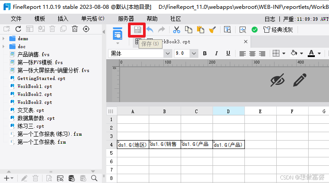Viewport: 329px width, 183px height.
Task: Open the 帮助 menu
Action: pyautogui.click(x=152, y=19)
